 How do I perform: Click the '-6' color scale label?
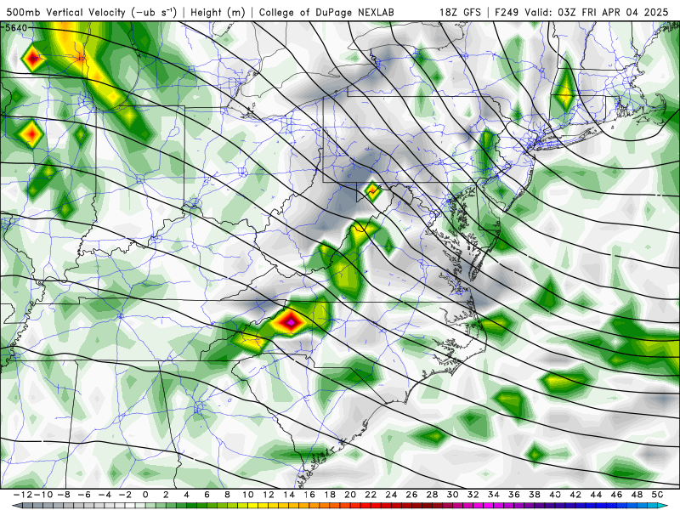(83, 495)
